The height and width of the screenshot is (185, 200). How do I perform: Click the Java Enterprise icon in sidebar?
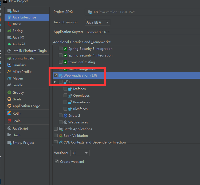tap(9, 17)
